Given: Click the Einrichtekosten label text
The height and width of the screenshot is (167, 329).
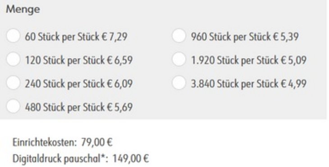Looking at the screenshot, I should coord(45,143).
